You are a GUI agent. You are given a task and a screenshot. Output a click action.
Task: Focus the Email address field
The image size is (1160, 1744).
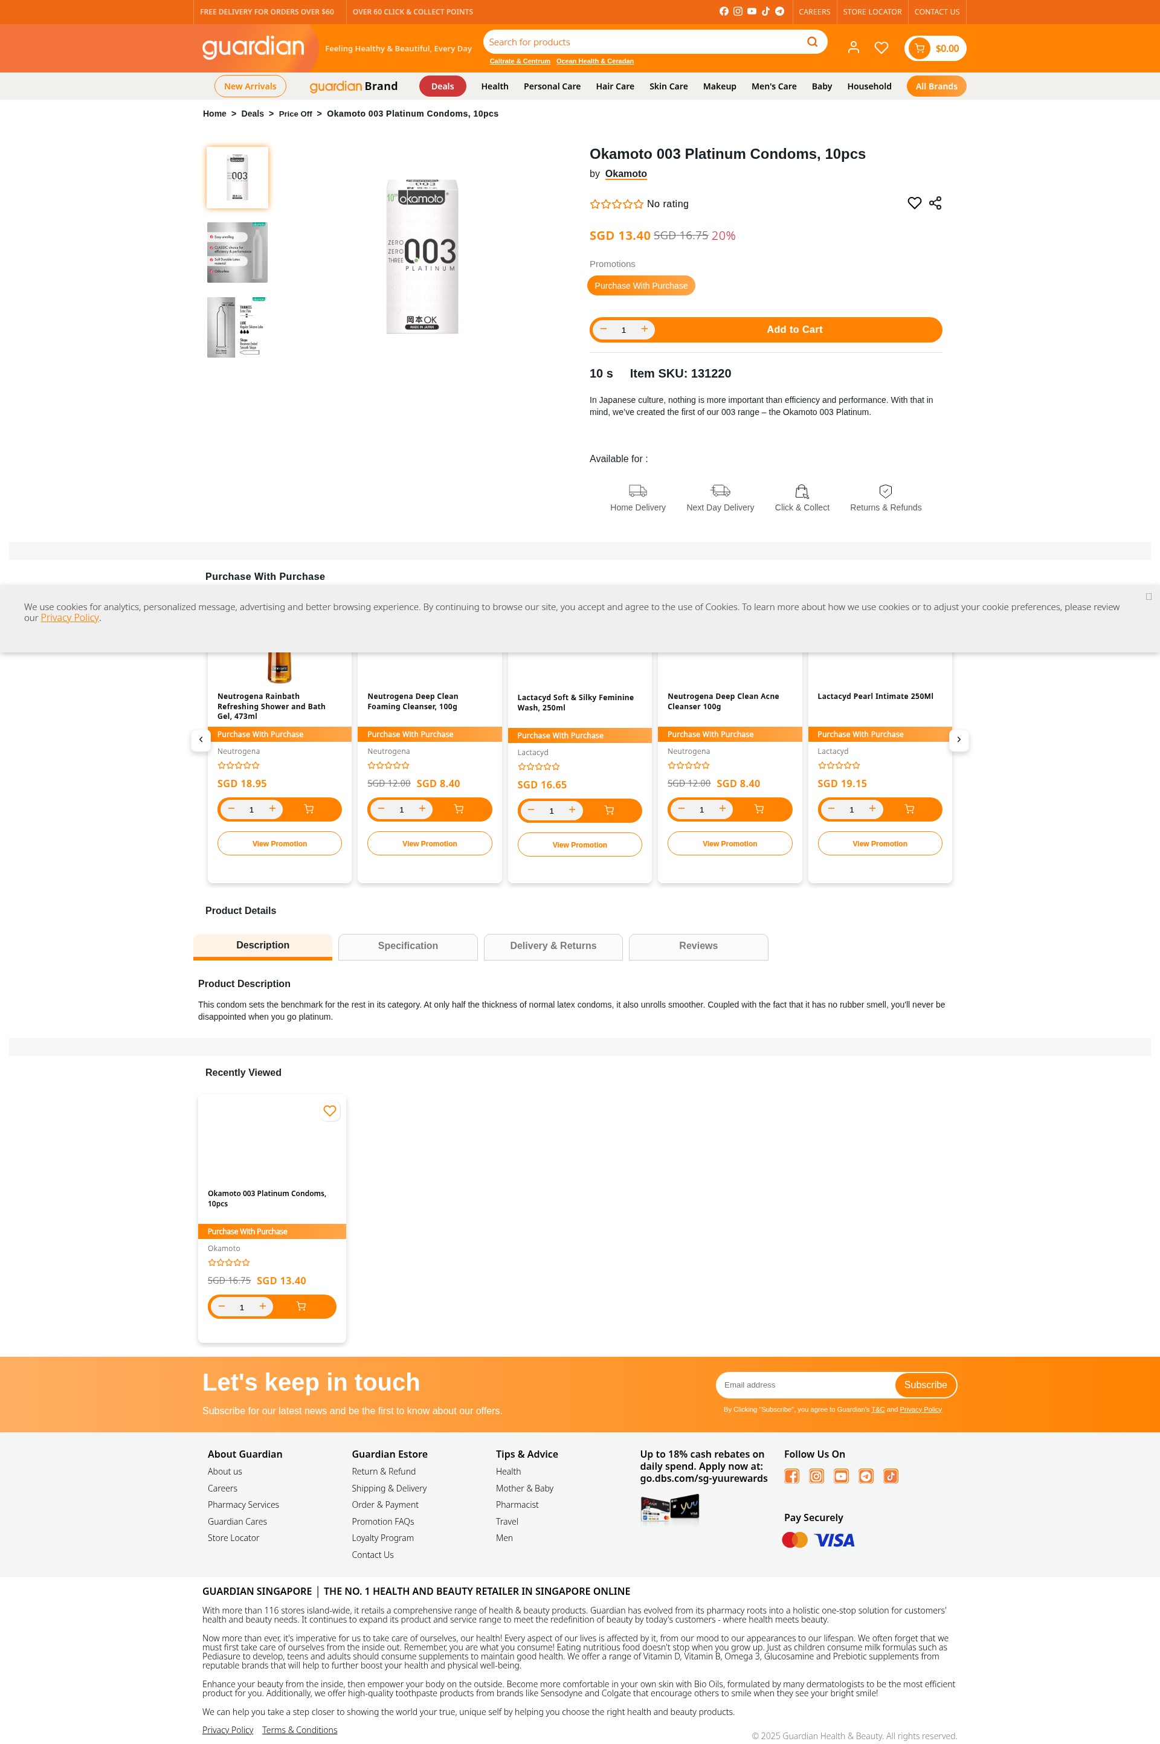805,1385
